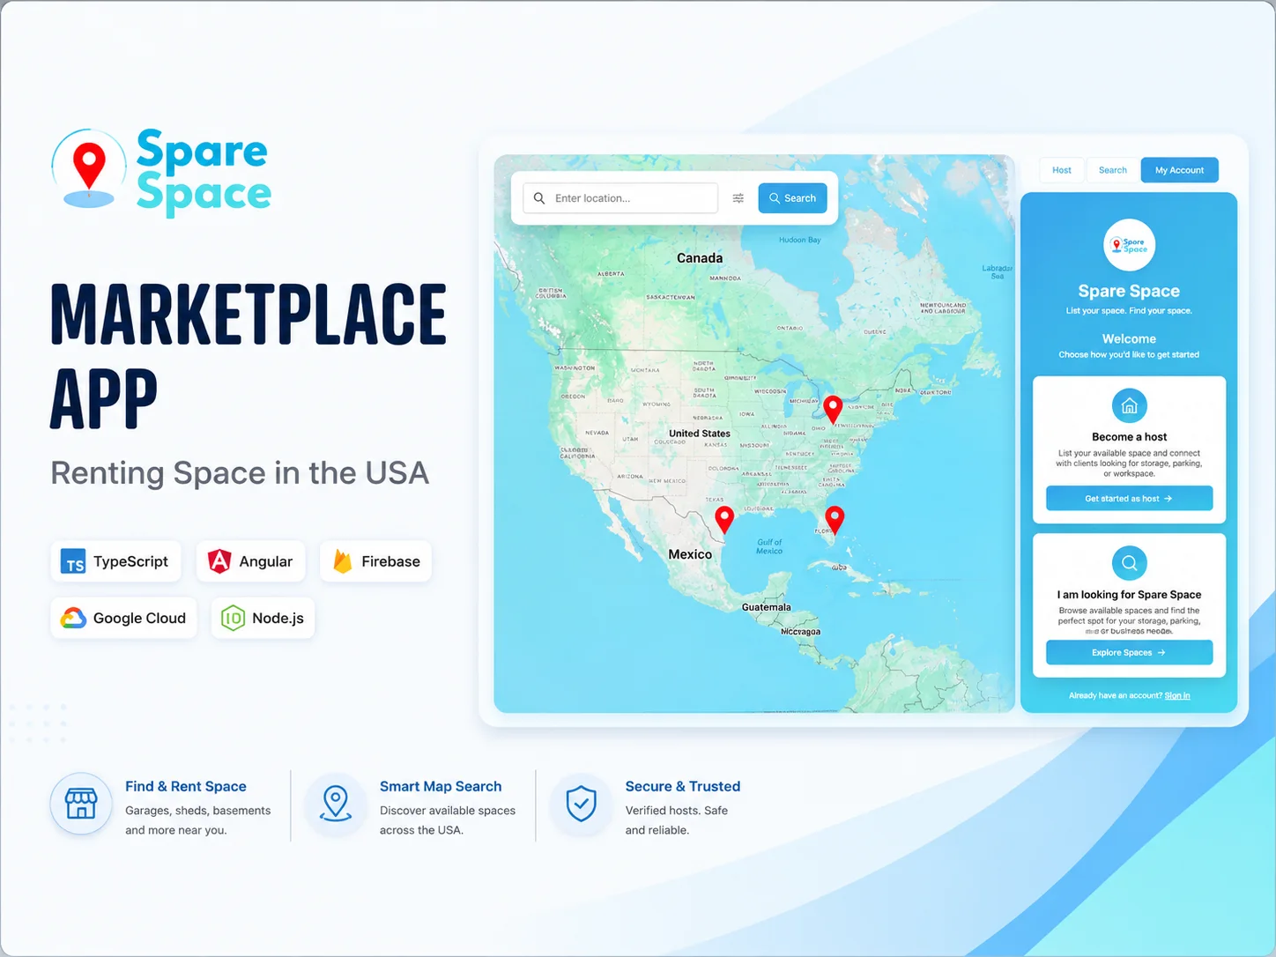
Task: Click the search icon above I am looking for Spare Space
Action: [x=1129, y=563]
